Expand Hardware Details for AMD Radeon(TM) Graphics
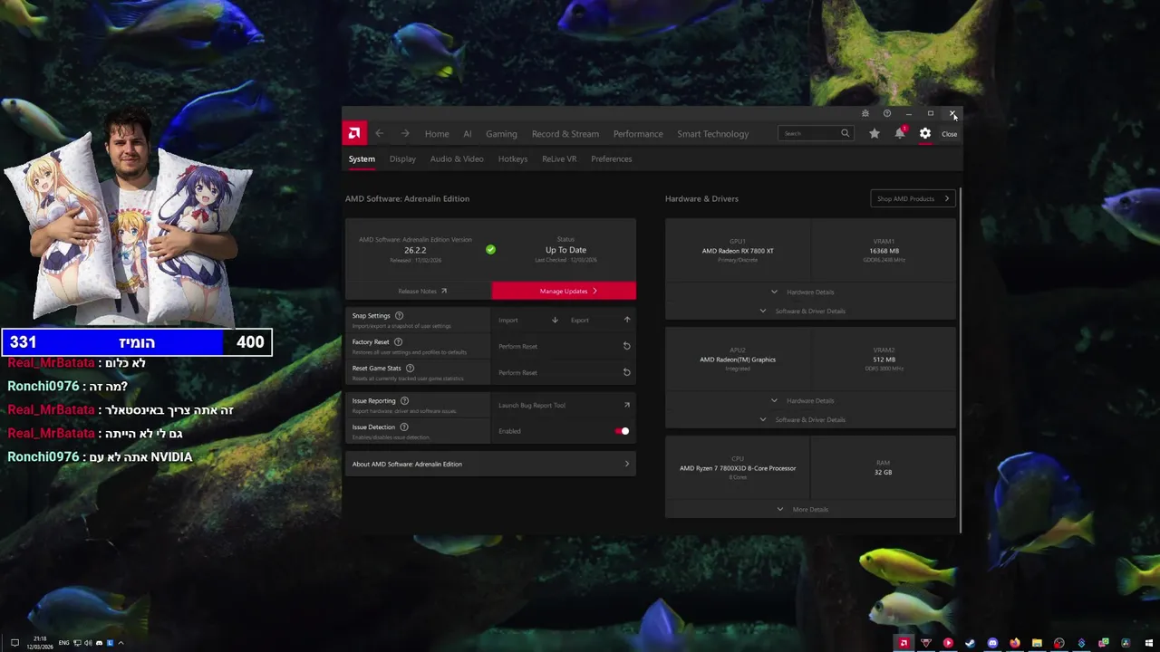 click(x=803, y=400)
